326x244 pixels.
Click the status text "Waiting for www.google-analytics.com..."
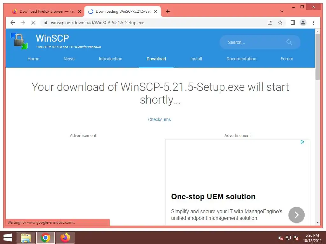coord(41,222)
